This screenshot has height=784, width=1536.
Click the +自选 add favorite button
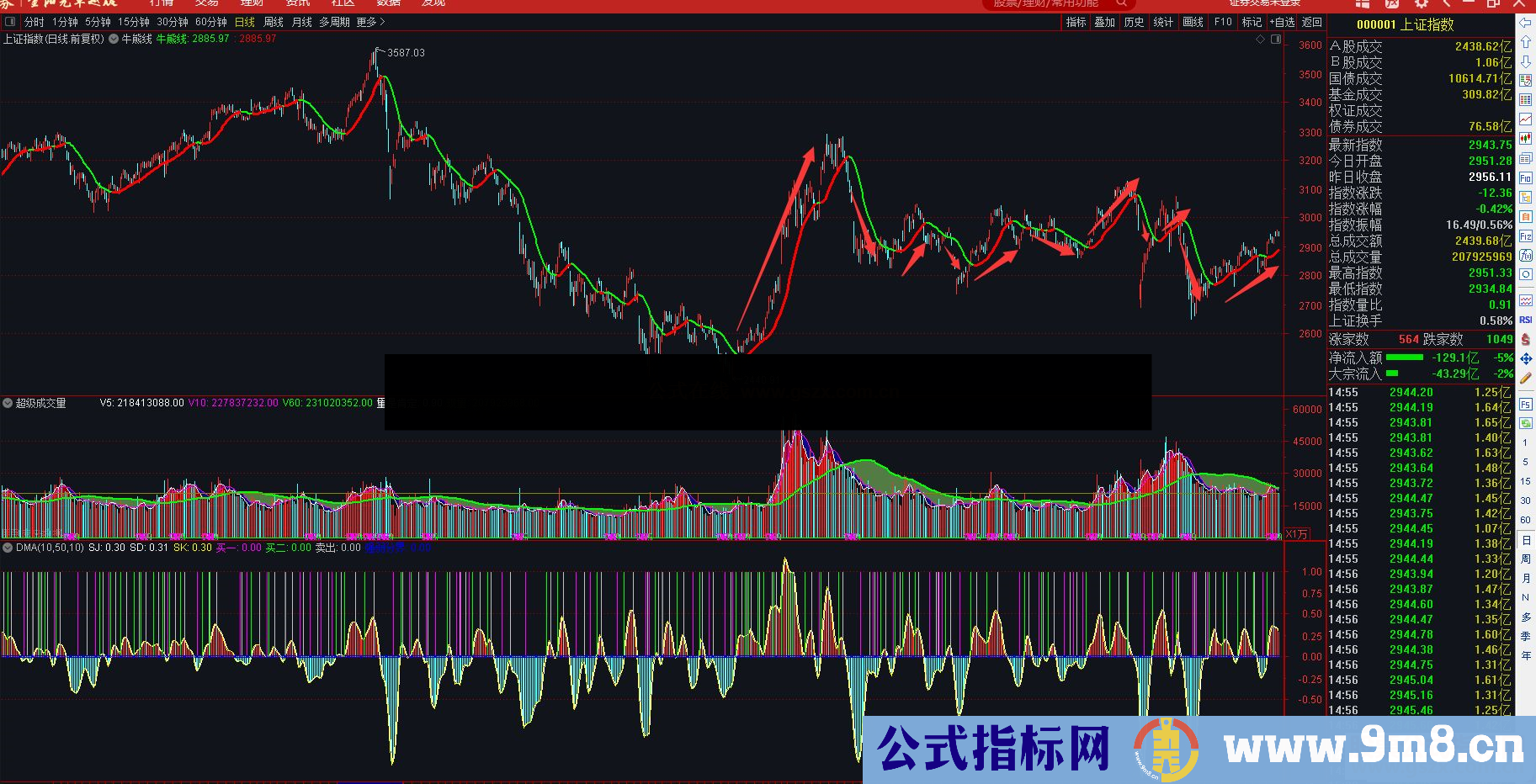pos(1283,23)
